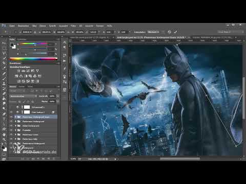
Task: Add an Invert adjustment layer
Action: (x=19, y=81)
